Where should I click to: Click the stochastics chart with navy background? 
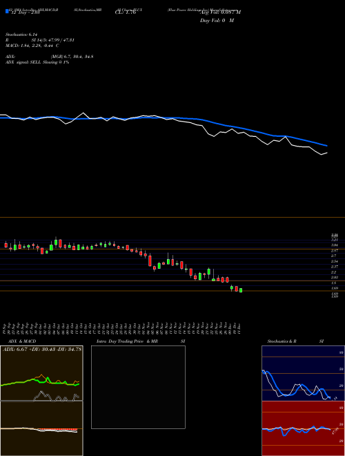point(303,373)
